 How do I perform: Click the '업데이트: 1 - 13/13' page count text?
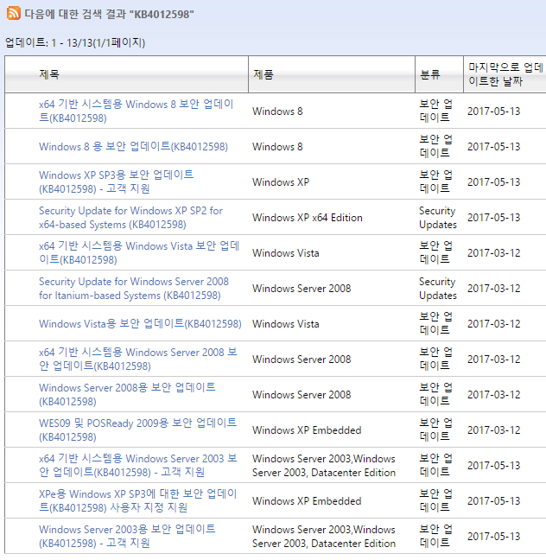point(75,42)
